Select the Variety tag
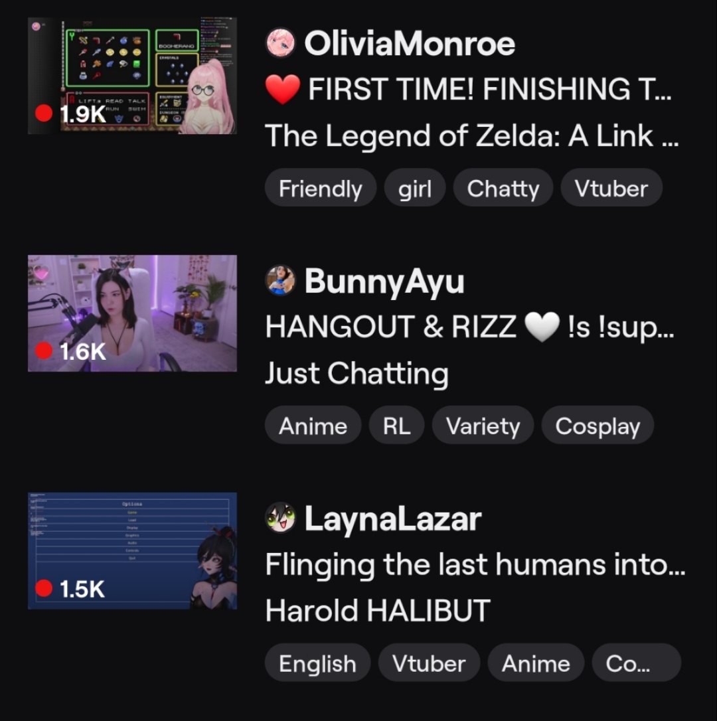 483,425
